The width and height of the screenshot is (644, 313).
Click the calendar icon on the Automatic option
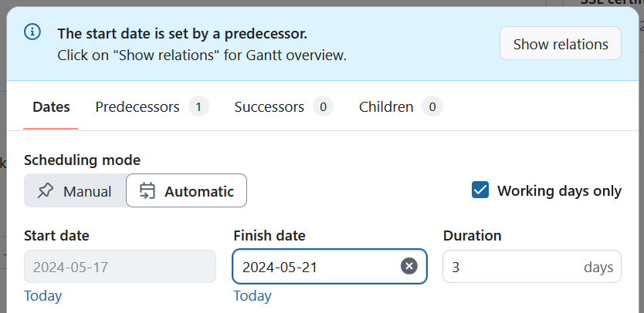pos(147,191)
